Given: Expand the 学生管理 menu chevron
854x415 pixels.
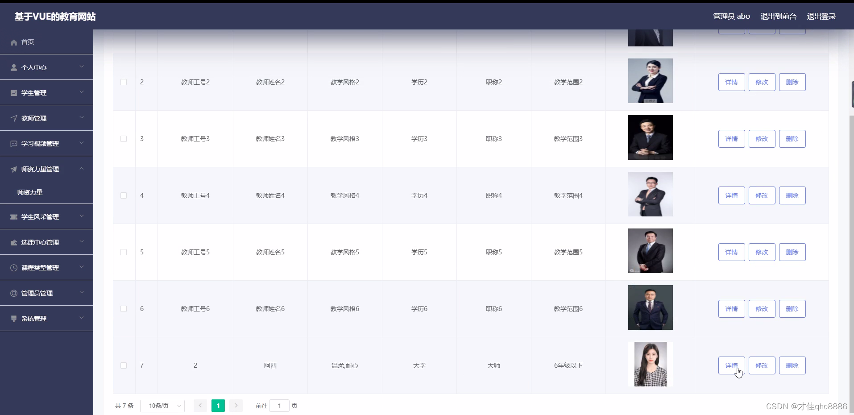Looking at the screenshot, I should (82, 92).
